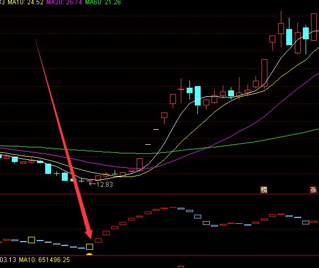Click the red 涨 badge at right edge
This screenshot has height=268, width=319.
coord(313,189)
